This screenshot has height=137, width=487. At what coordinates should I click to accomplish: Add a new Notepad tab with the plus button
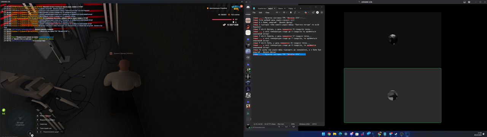(x=301, y=8)
